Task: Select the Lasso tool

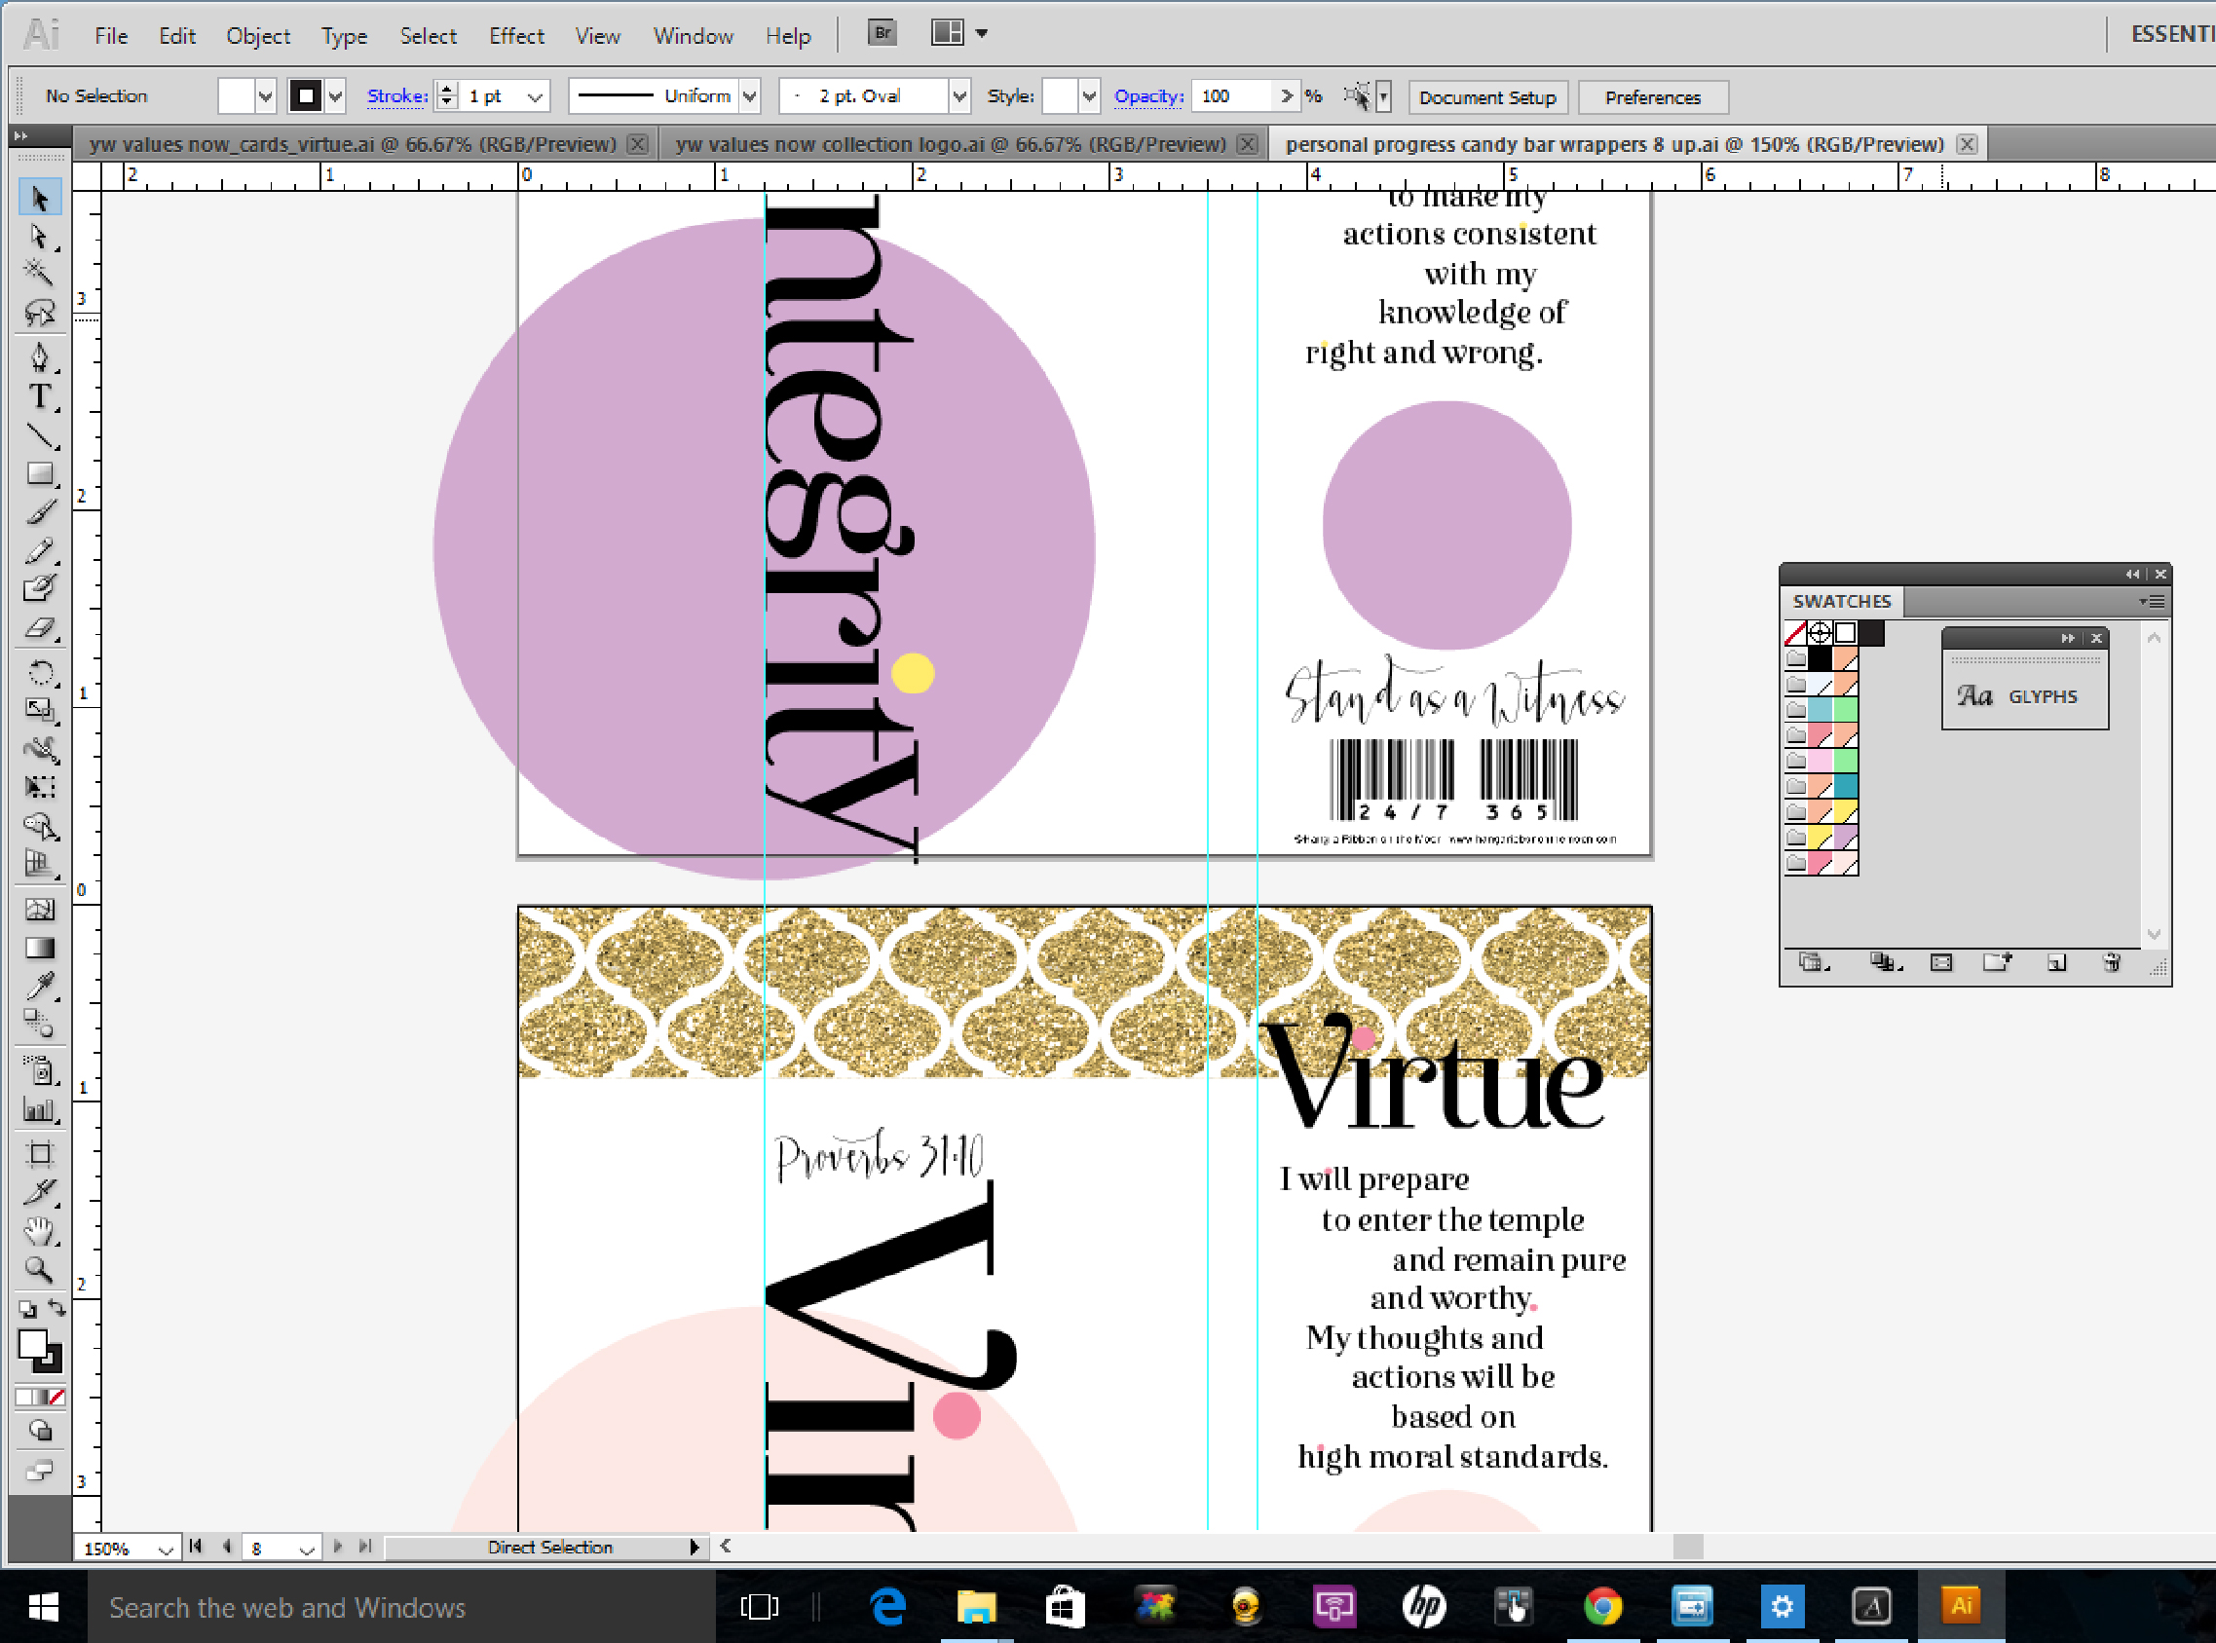Action: pyautogui.click(x=39, y=313)
